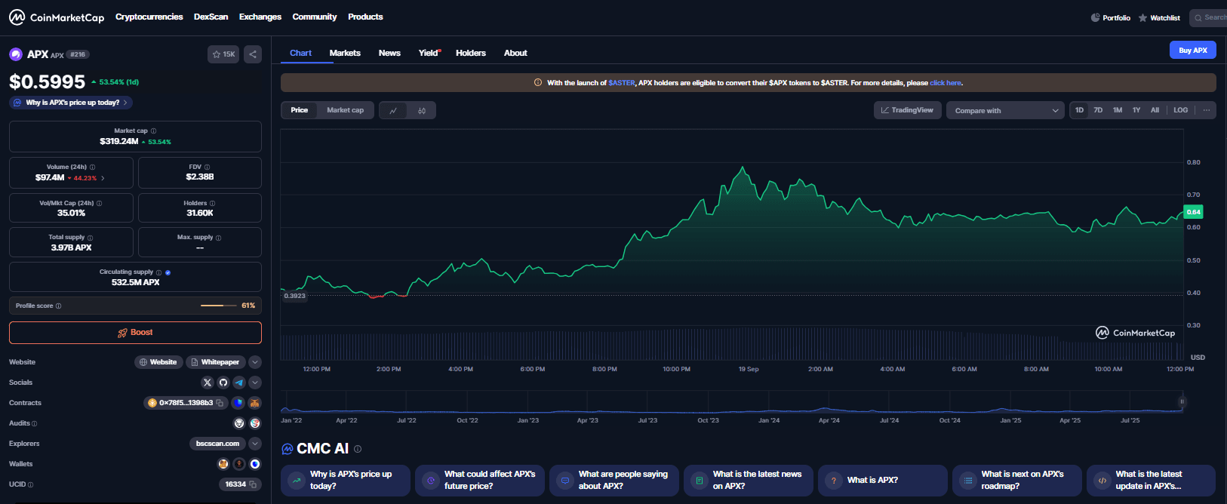1227x504 pixels.
Task: Set chart range to 1D
Action: 1080,110
